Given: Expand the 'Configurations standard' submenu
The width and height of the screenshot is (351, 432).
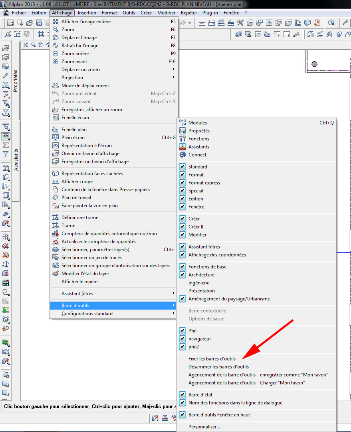Looking at the screenshot, I should (x=113, y=314).
